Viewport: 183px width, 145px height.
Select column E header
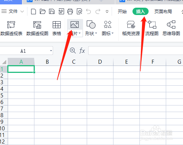point(127,62)
